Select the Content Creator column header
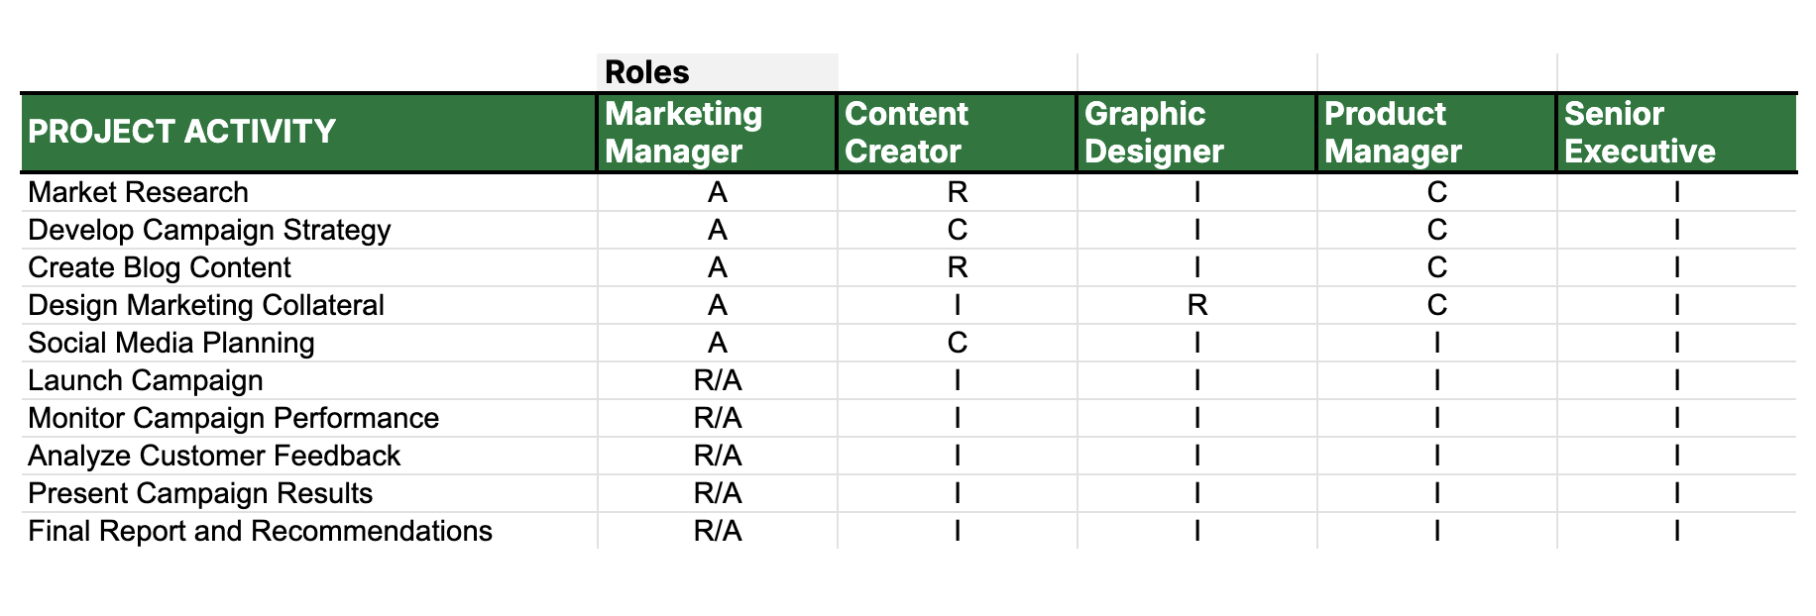Screen dimensions: 1816x616 point(906,133)
